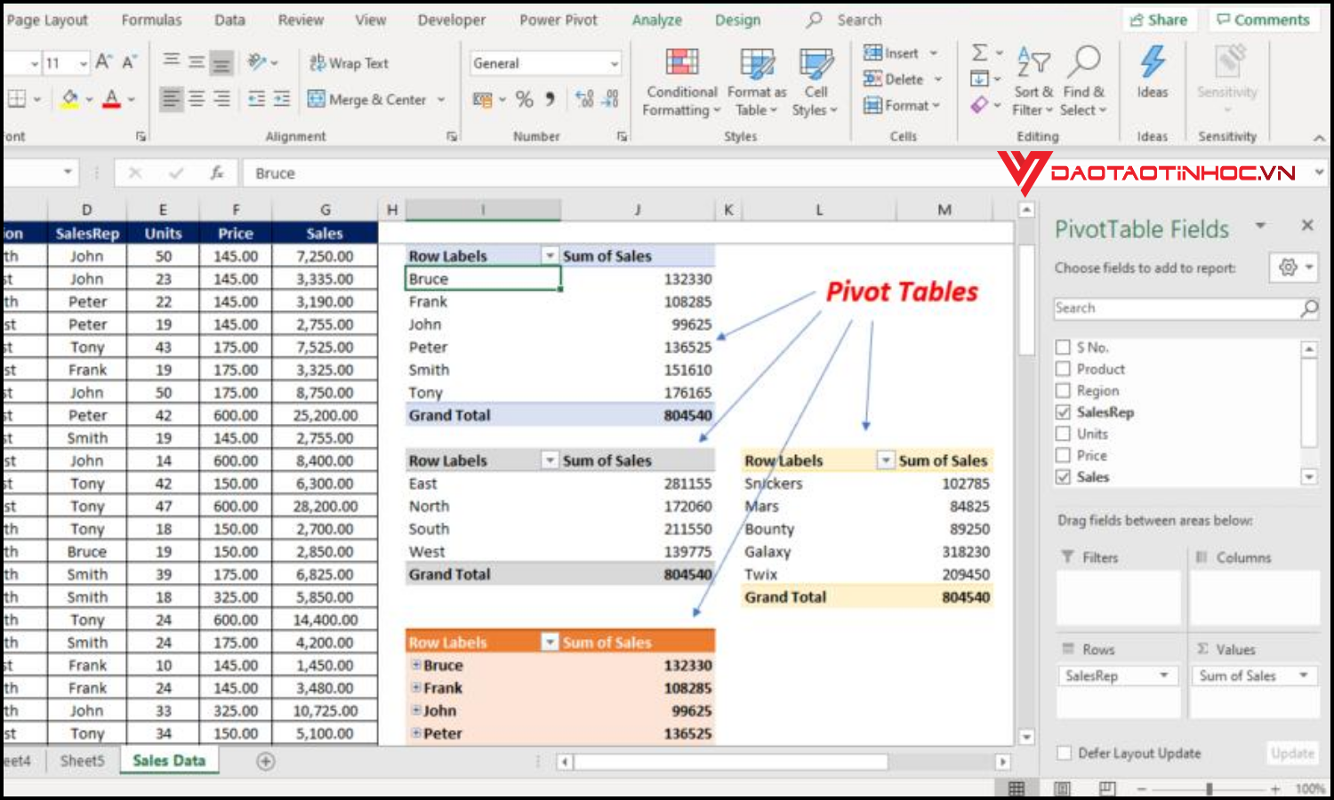1334x800 pixels.
Task: Open the Row Labels filter dropdown
Action: [550, 255]
